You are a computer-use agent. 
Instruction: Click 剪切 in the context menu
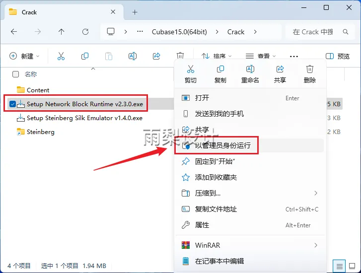(190, 74)
